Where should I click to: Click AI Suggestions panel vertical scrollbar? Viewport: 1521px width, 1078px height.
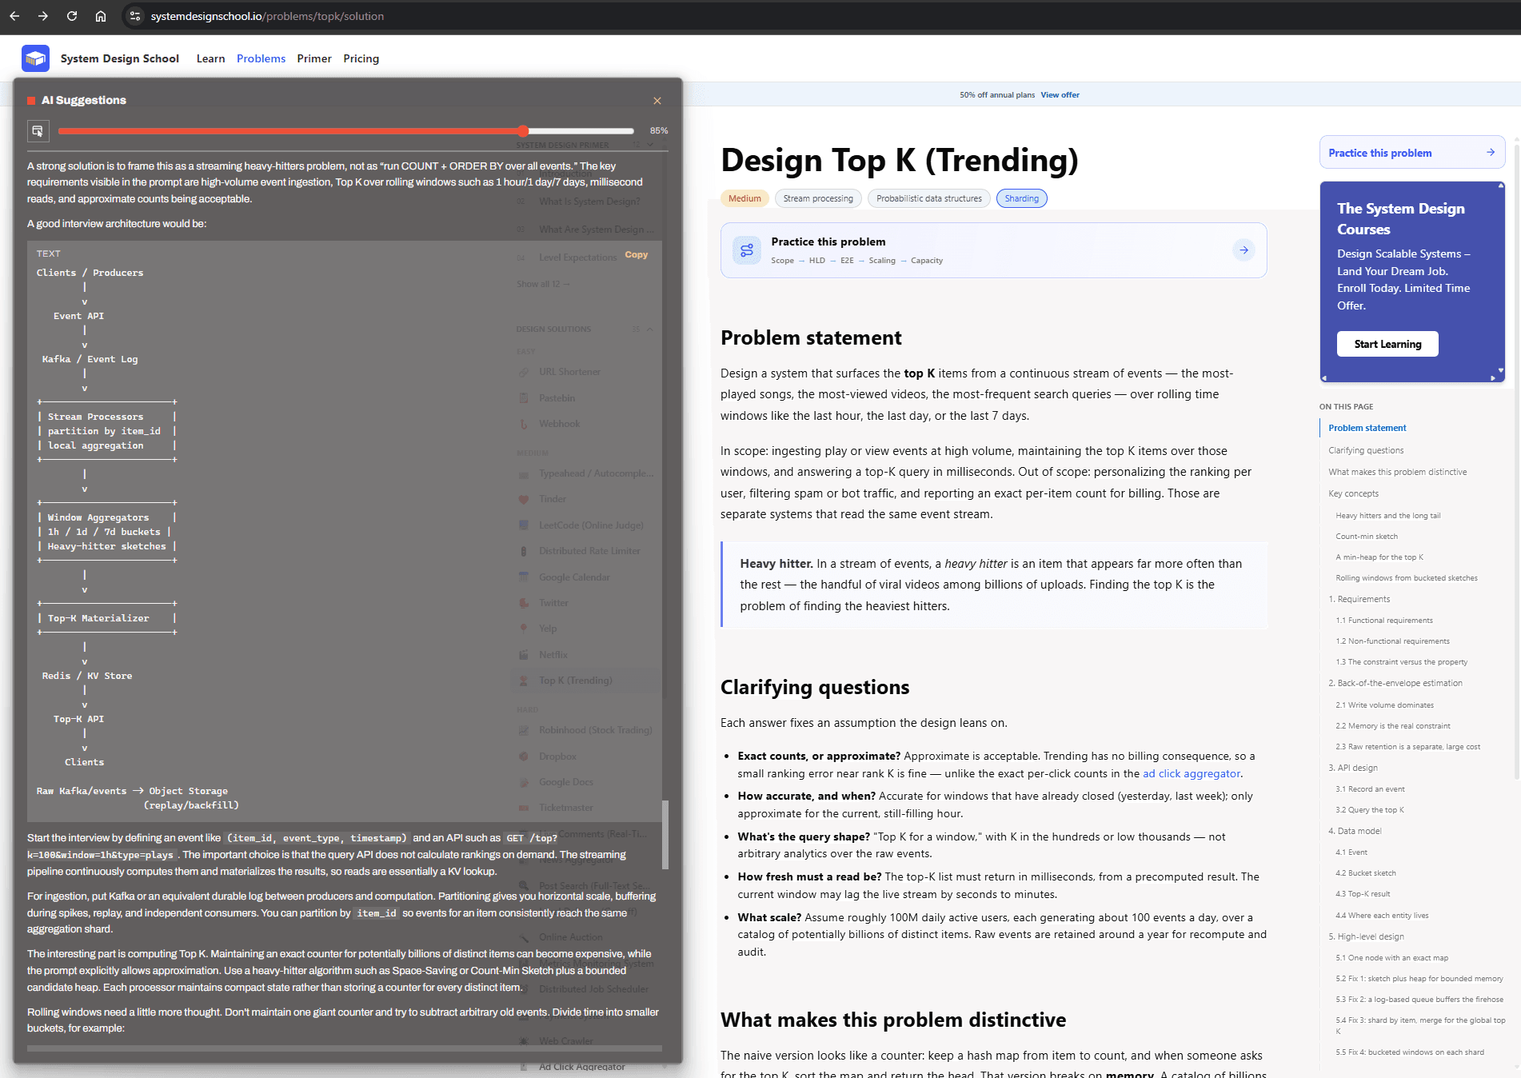click(x=665, y=835)
